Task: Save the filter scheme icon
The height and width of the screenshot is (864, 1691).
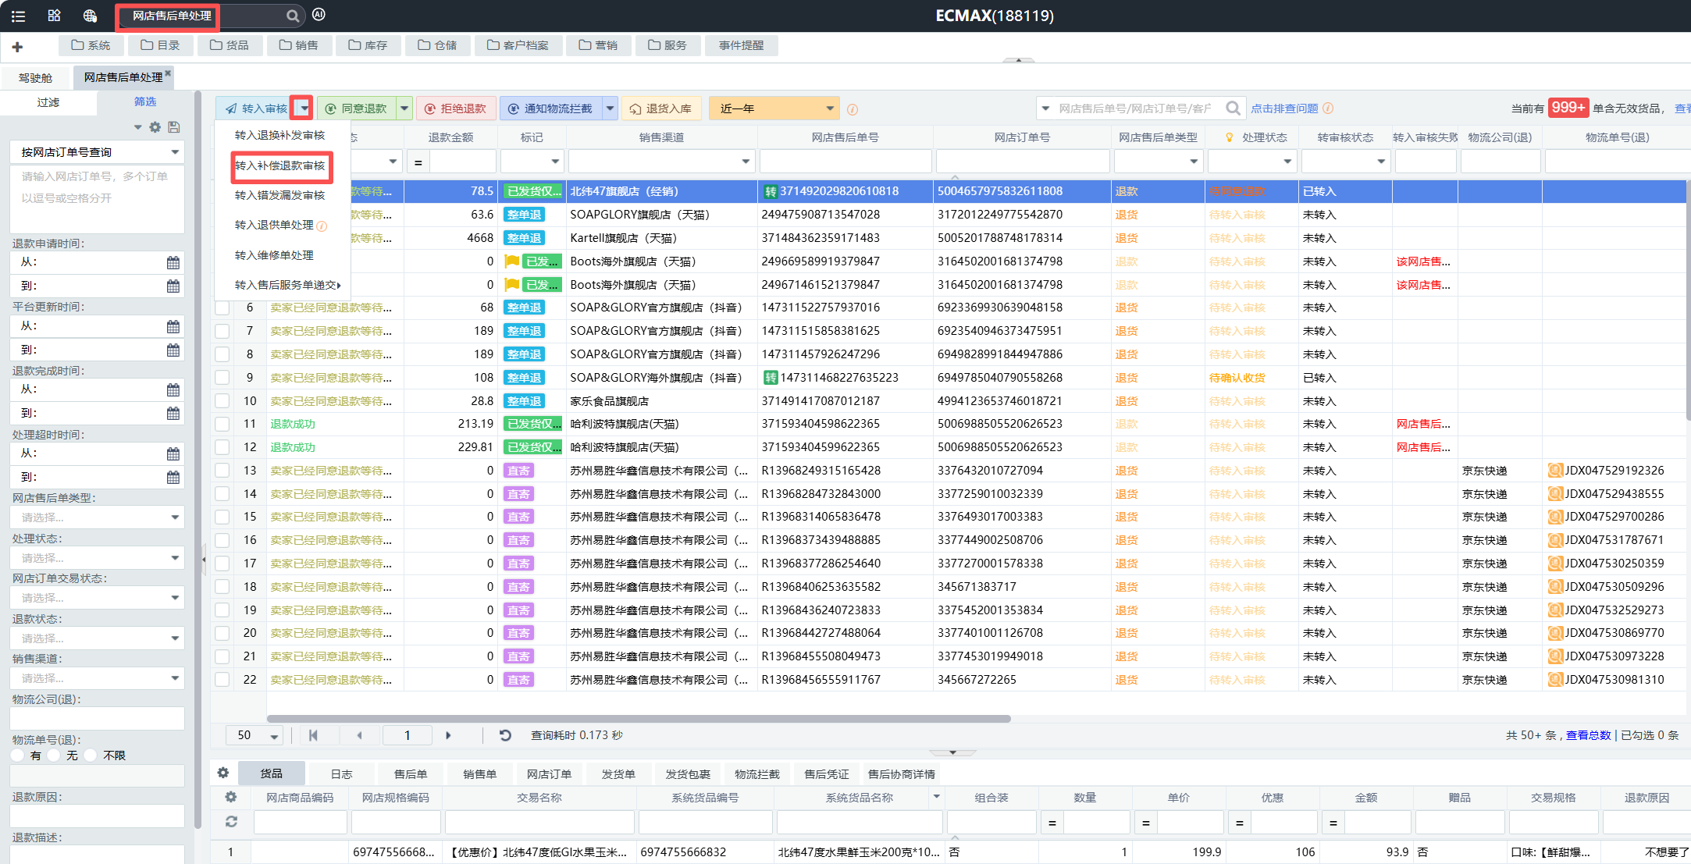Action: coord(174,127)
